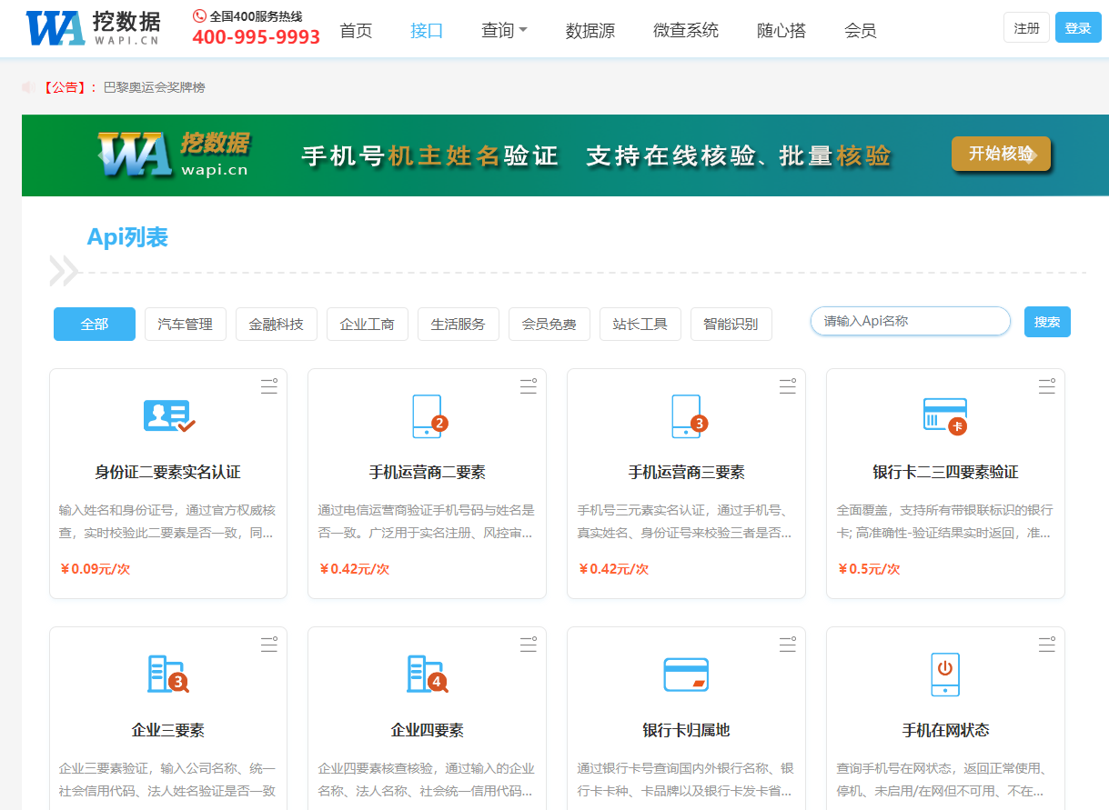The image size is (1109, 810).
Task: Click the ￥0.5元/次 price text
Action: tap(869, 569)
